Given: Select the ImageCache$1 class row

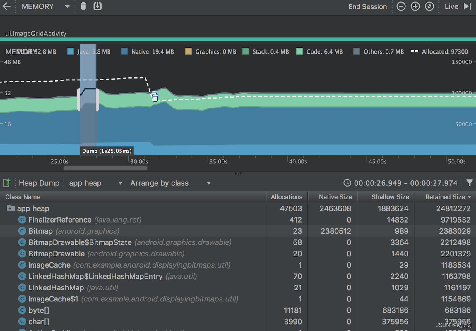Looking at the screenshot, I should tap(238, 299).
